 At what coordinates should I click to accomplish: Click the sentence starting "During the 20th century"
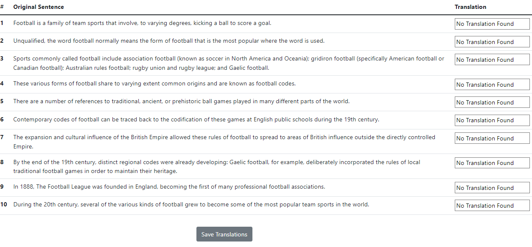point(191,205)
